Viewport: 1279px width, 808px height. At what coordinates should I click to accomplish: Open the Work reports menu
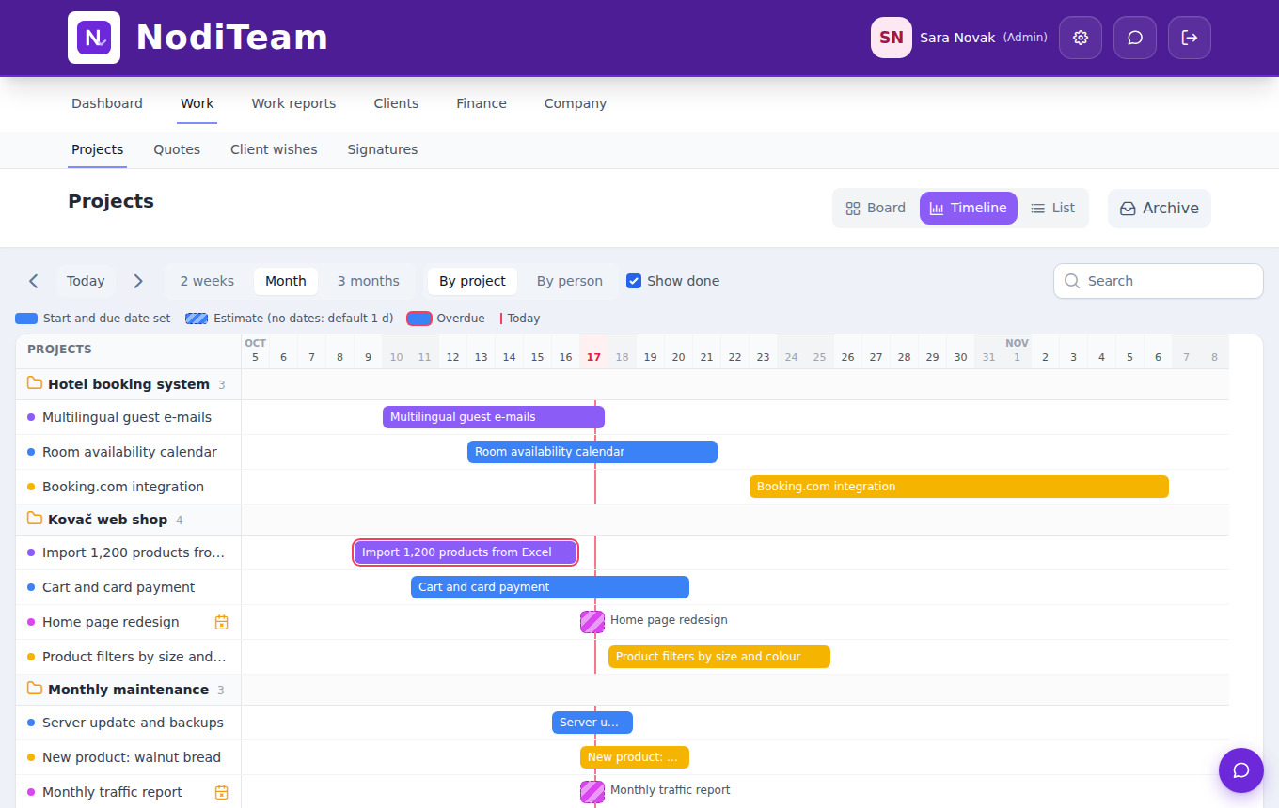pyautogui.click(x=293, y=103)
